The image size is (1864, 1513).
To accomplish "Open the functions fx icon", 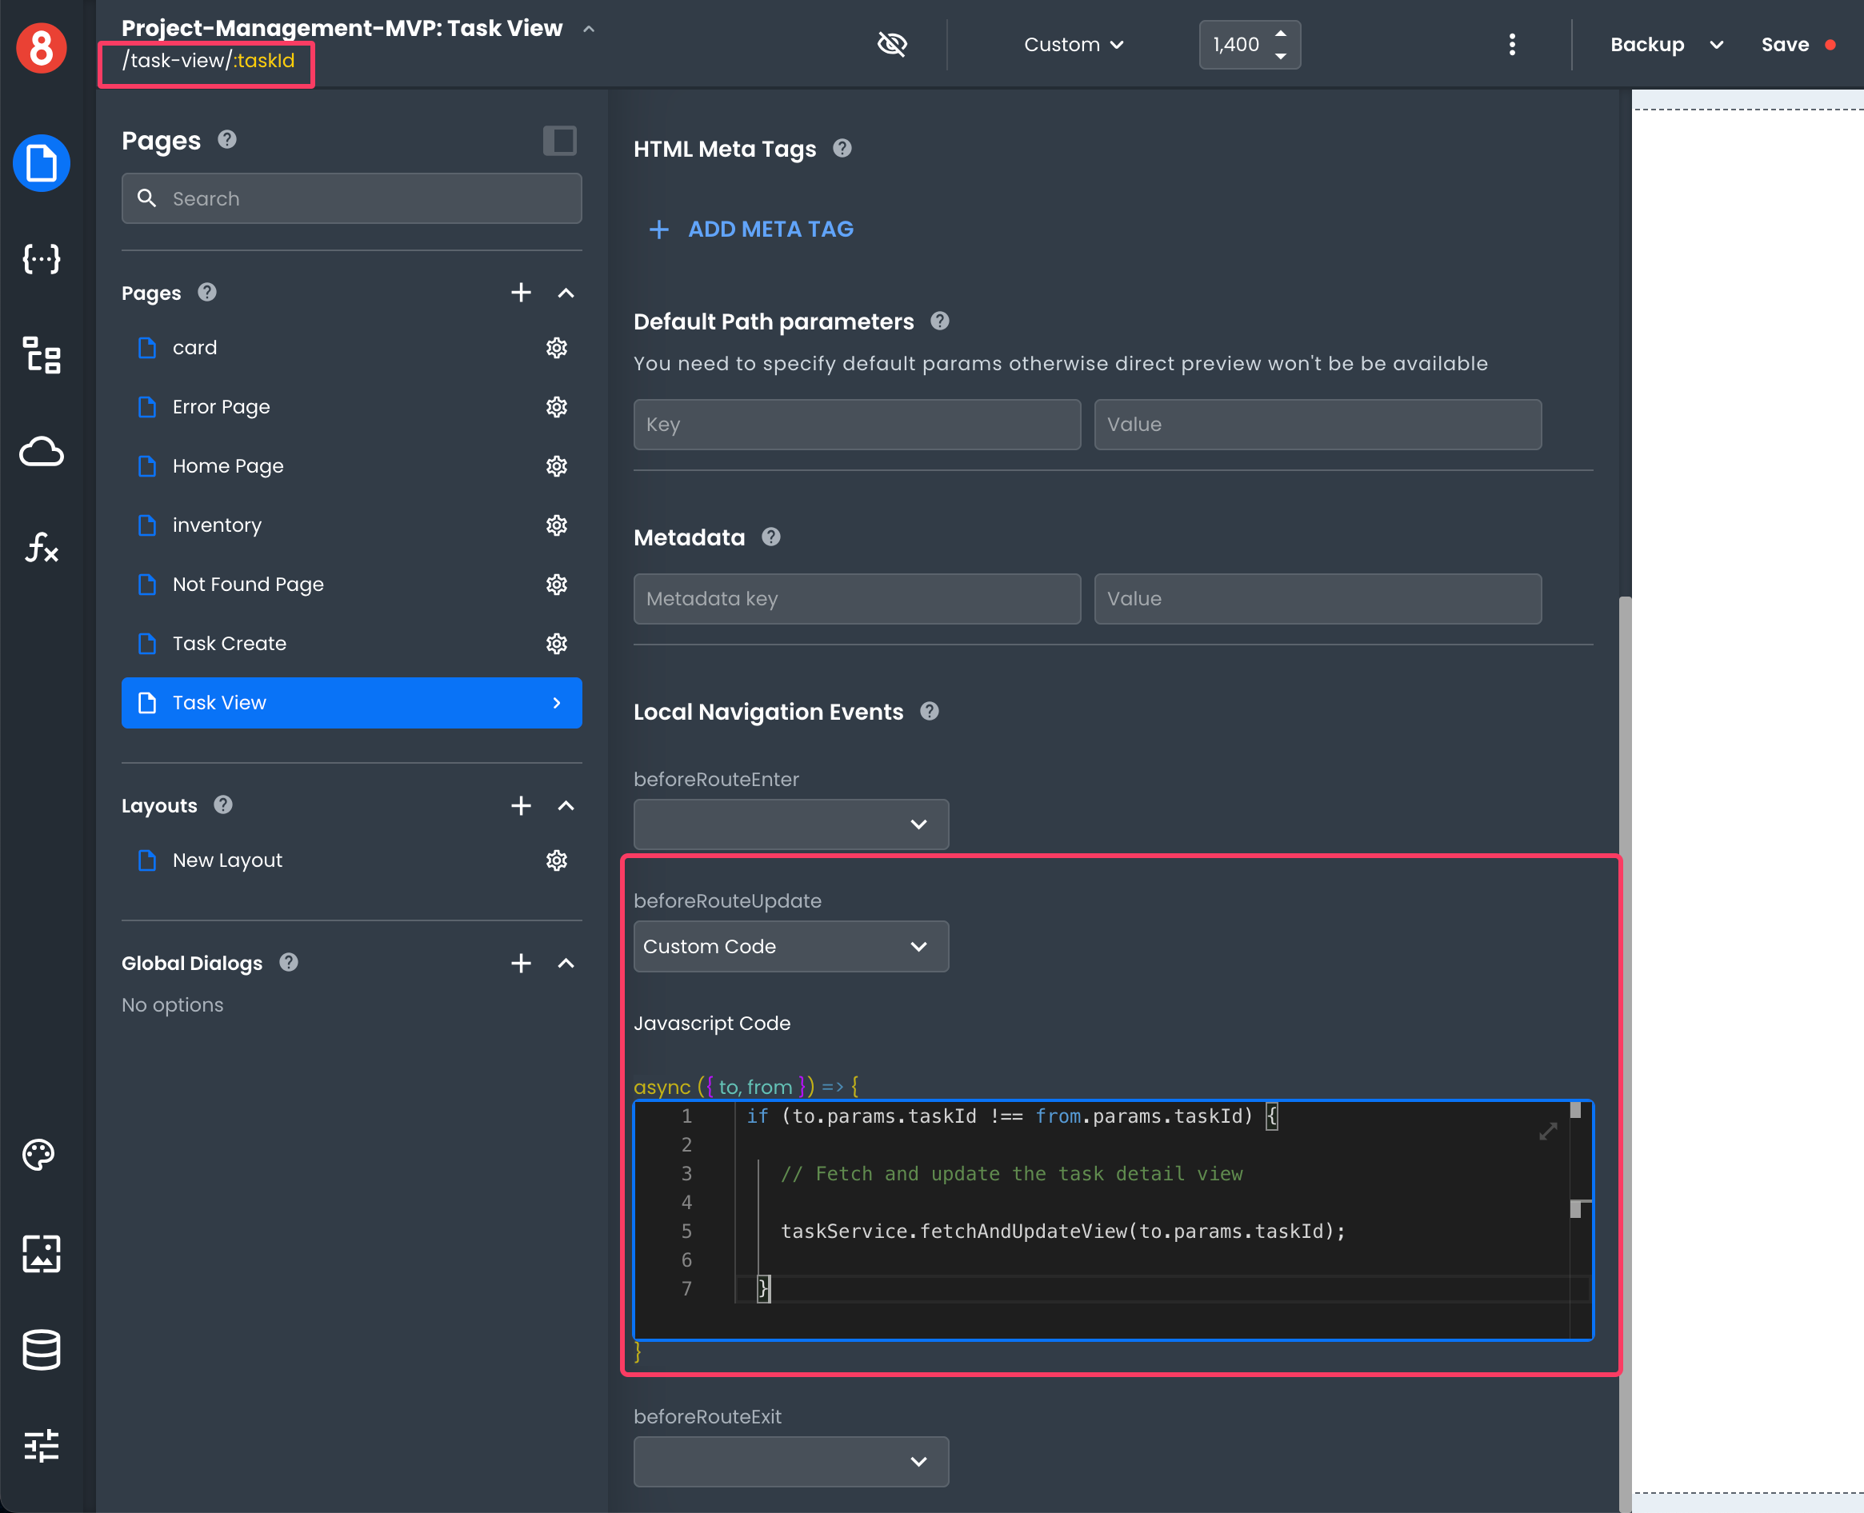I will [x=41, y=547].
